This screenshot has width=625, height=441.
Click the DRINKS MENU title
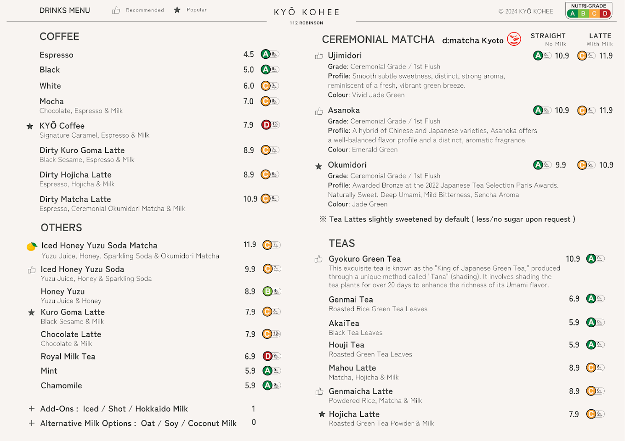(65, 10)
